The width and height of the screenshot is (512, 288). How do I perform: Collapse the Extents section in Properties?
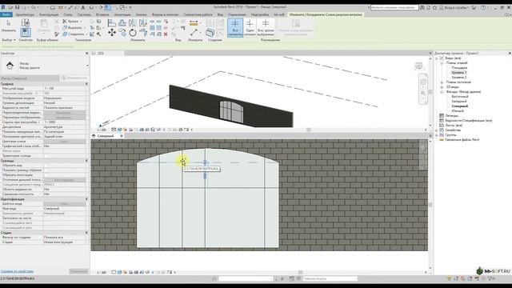point(86,161)
